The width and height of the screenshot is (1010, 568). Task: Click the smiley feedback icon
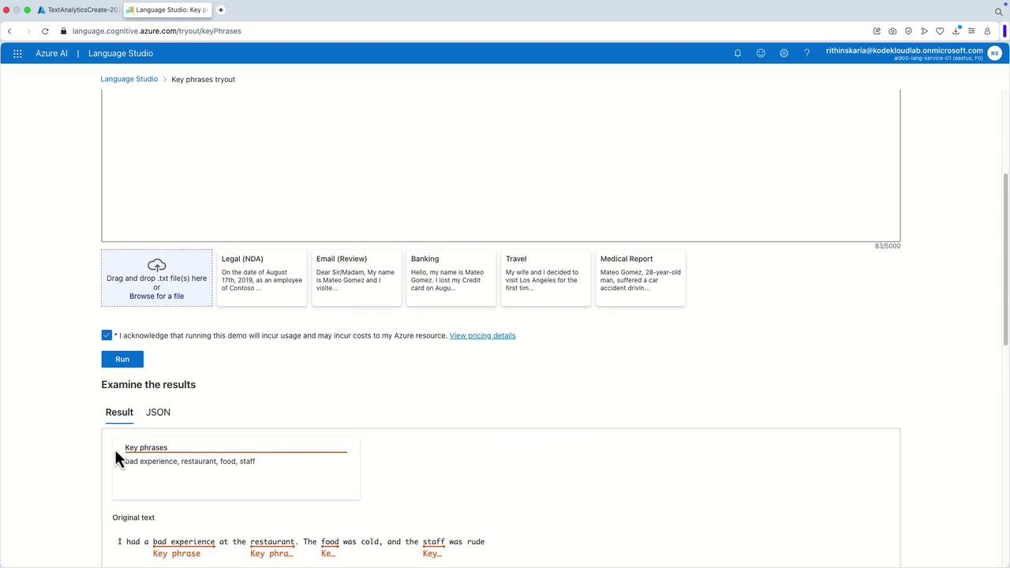(761, 54)
